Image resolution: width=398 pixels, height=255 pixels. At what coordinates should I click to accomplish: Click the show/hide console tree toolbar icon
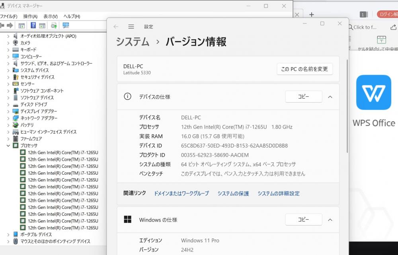22,25
